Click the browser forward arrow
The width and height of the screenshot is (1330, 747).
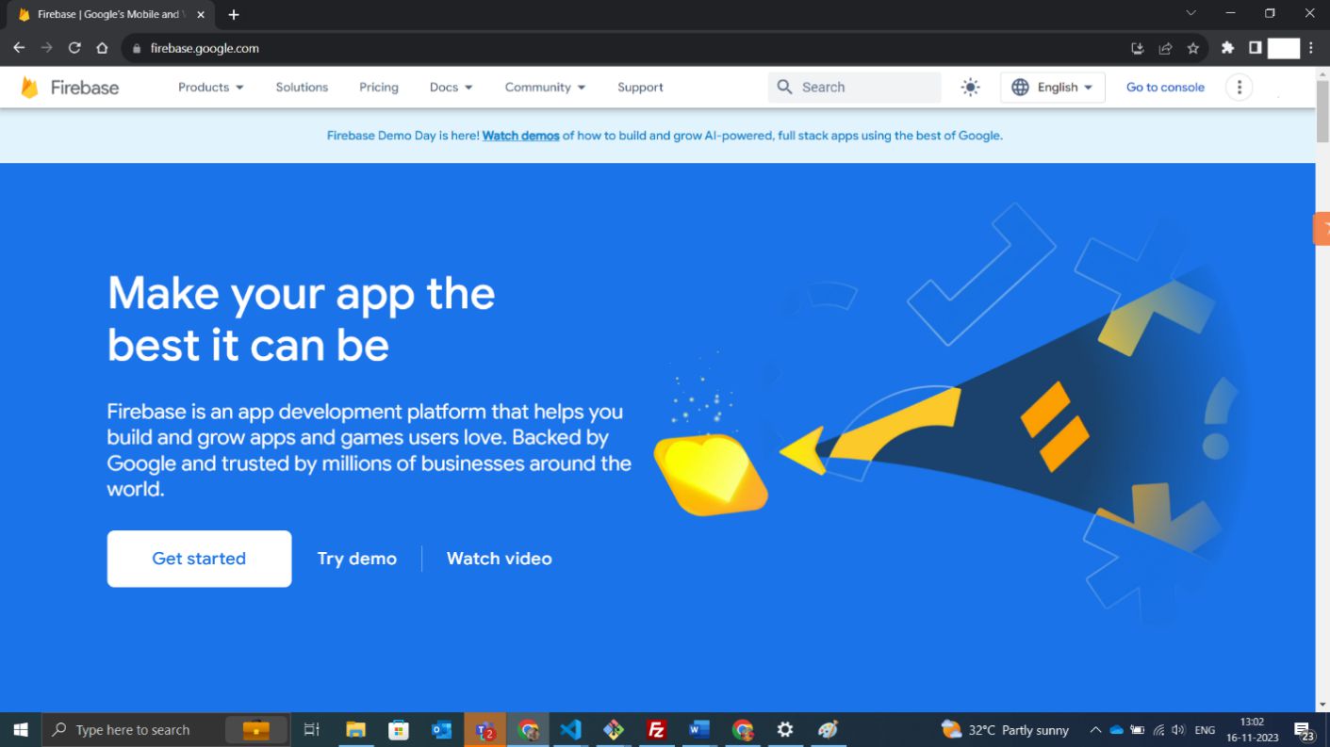[x=46, y=48]
